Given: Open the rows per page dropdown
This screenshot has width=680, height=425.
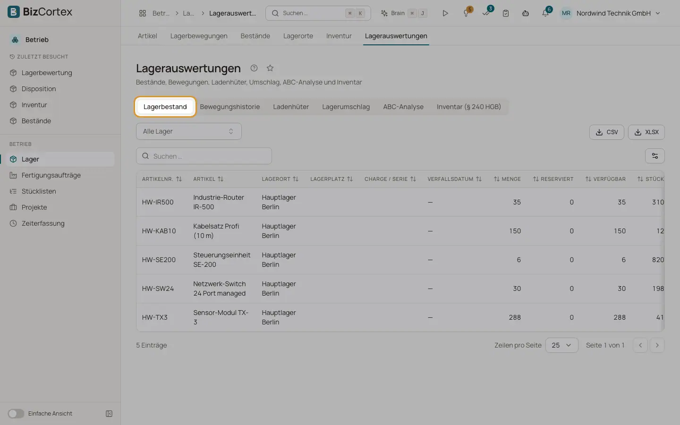Looking at the screenshot, I should (x=561, y=345).
